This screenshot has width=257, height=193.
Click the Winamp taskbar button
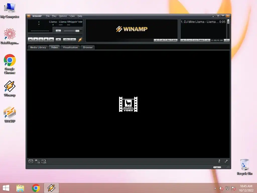coord(51,188)
